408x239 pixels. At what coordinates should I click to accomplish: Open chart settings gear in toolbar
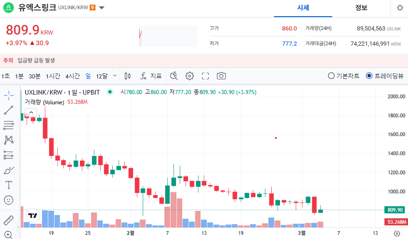tap(190, 76)
